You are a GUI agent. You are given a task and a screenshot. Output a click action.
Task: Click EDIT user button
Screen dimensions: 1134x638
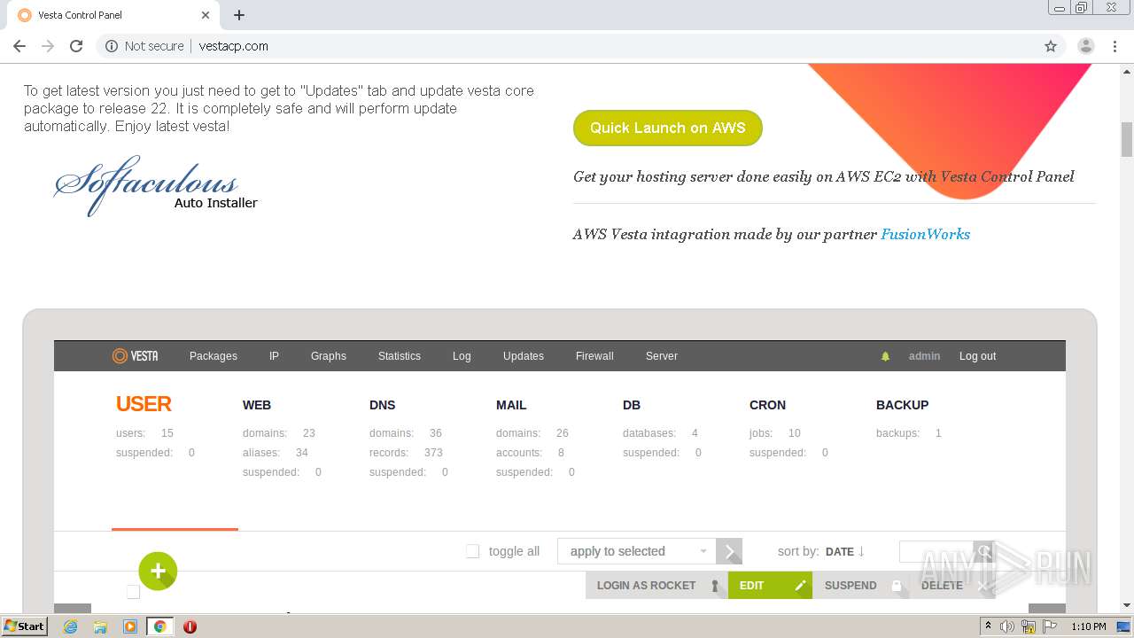pyautogui.click(x=770, y=585)
